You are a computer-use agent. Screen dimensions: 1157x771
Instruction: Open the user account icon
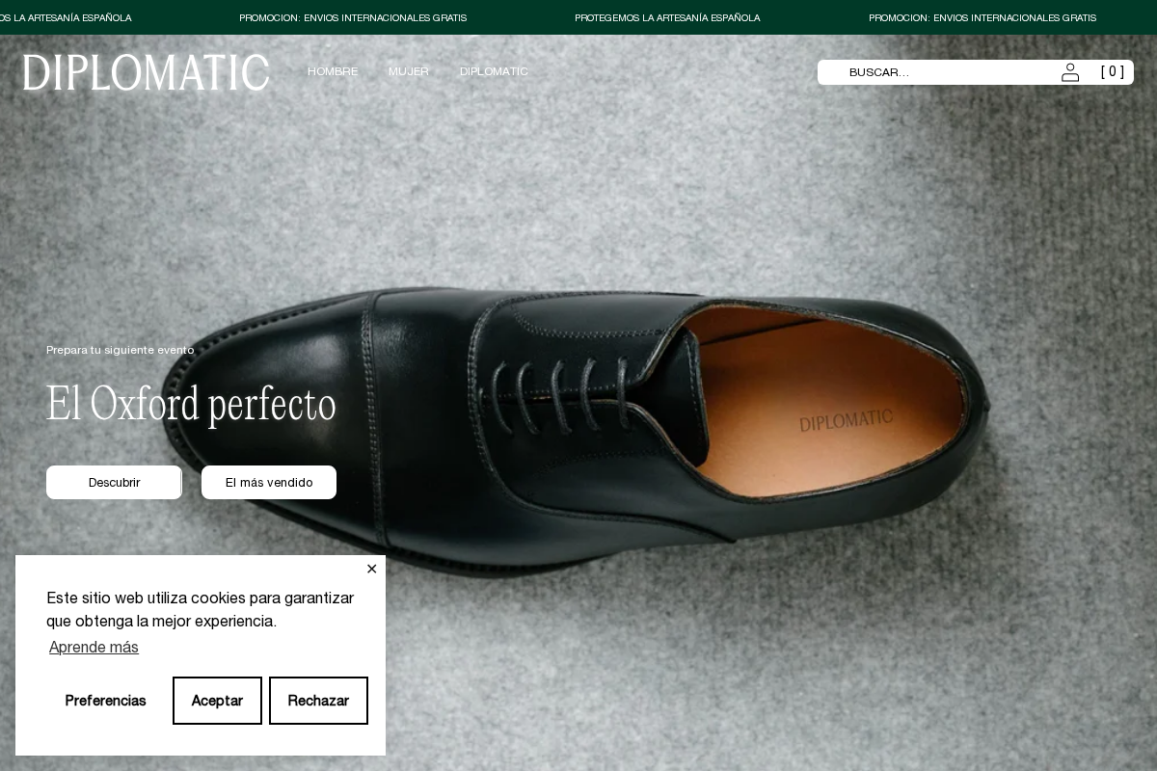pyautogui.click(x=1070, y=71)
